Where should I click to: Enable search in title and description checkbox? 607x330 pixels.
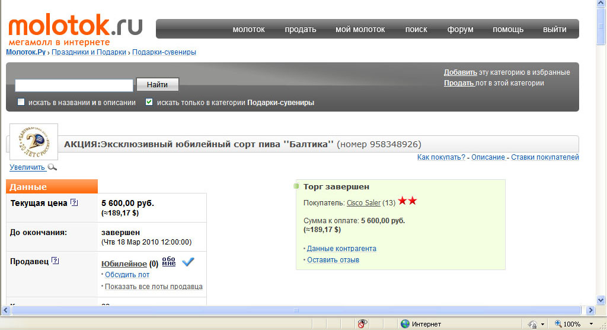point(21,102)
